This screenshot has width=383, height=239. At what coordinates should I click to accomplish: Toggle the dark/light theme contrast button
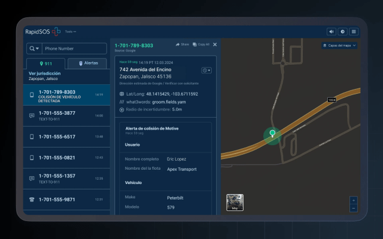[x=343, y=32]
